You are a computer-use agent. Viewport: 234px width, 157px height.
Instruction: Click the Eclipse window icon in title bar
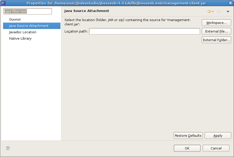pyautogui.click(x=3, y=3)
